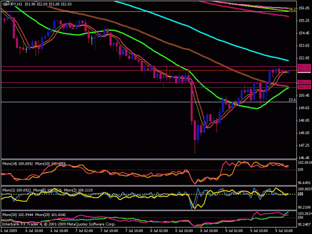Click the 98.2108 momentum scale value
This screenshot has height=234, width=312.
[x=305, y=208]
